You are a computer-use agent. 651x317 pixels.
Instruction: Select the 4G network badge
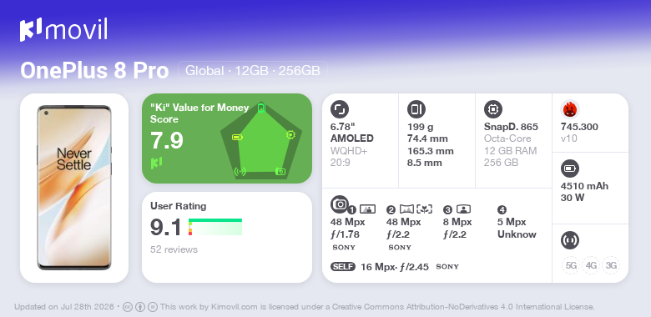click(591, 265)
